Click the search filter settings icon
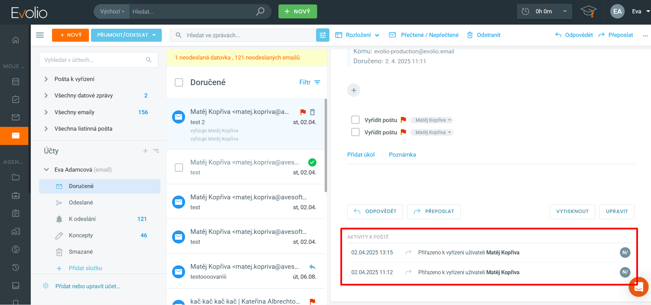Screen dimensions: 651x305 pyautogui.click(x=322, y=35)
